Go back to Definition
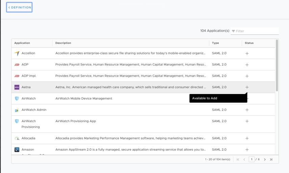The image size is (289, 173). 19,7
